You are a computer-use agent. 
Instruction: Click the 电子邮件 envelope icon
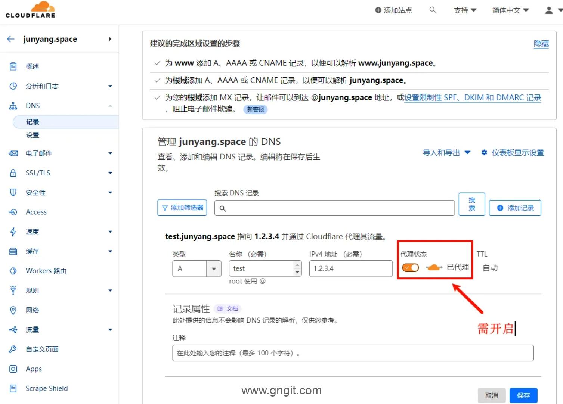click(x=13, y=153)
